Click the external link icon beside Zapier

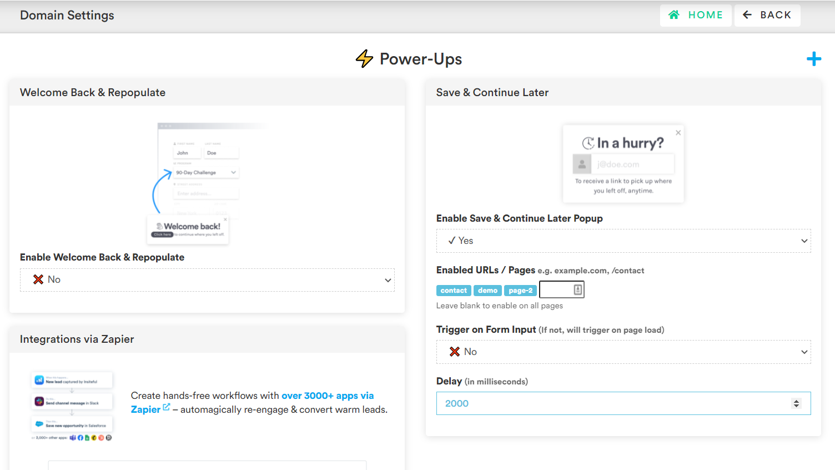(x=166, y=408)
